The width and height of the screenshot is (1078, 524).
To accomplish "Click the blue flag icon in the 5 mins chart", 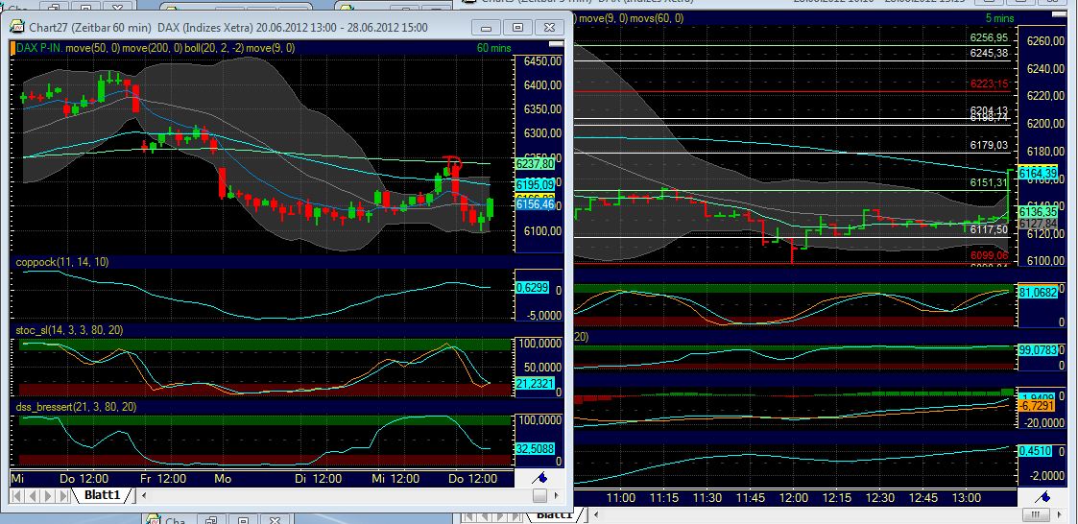I will 1042,497.
